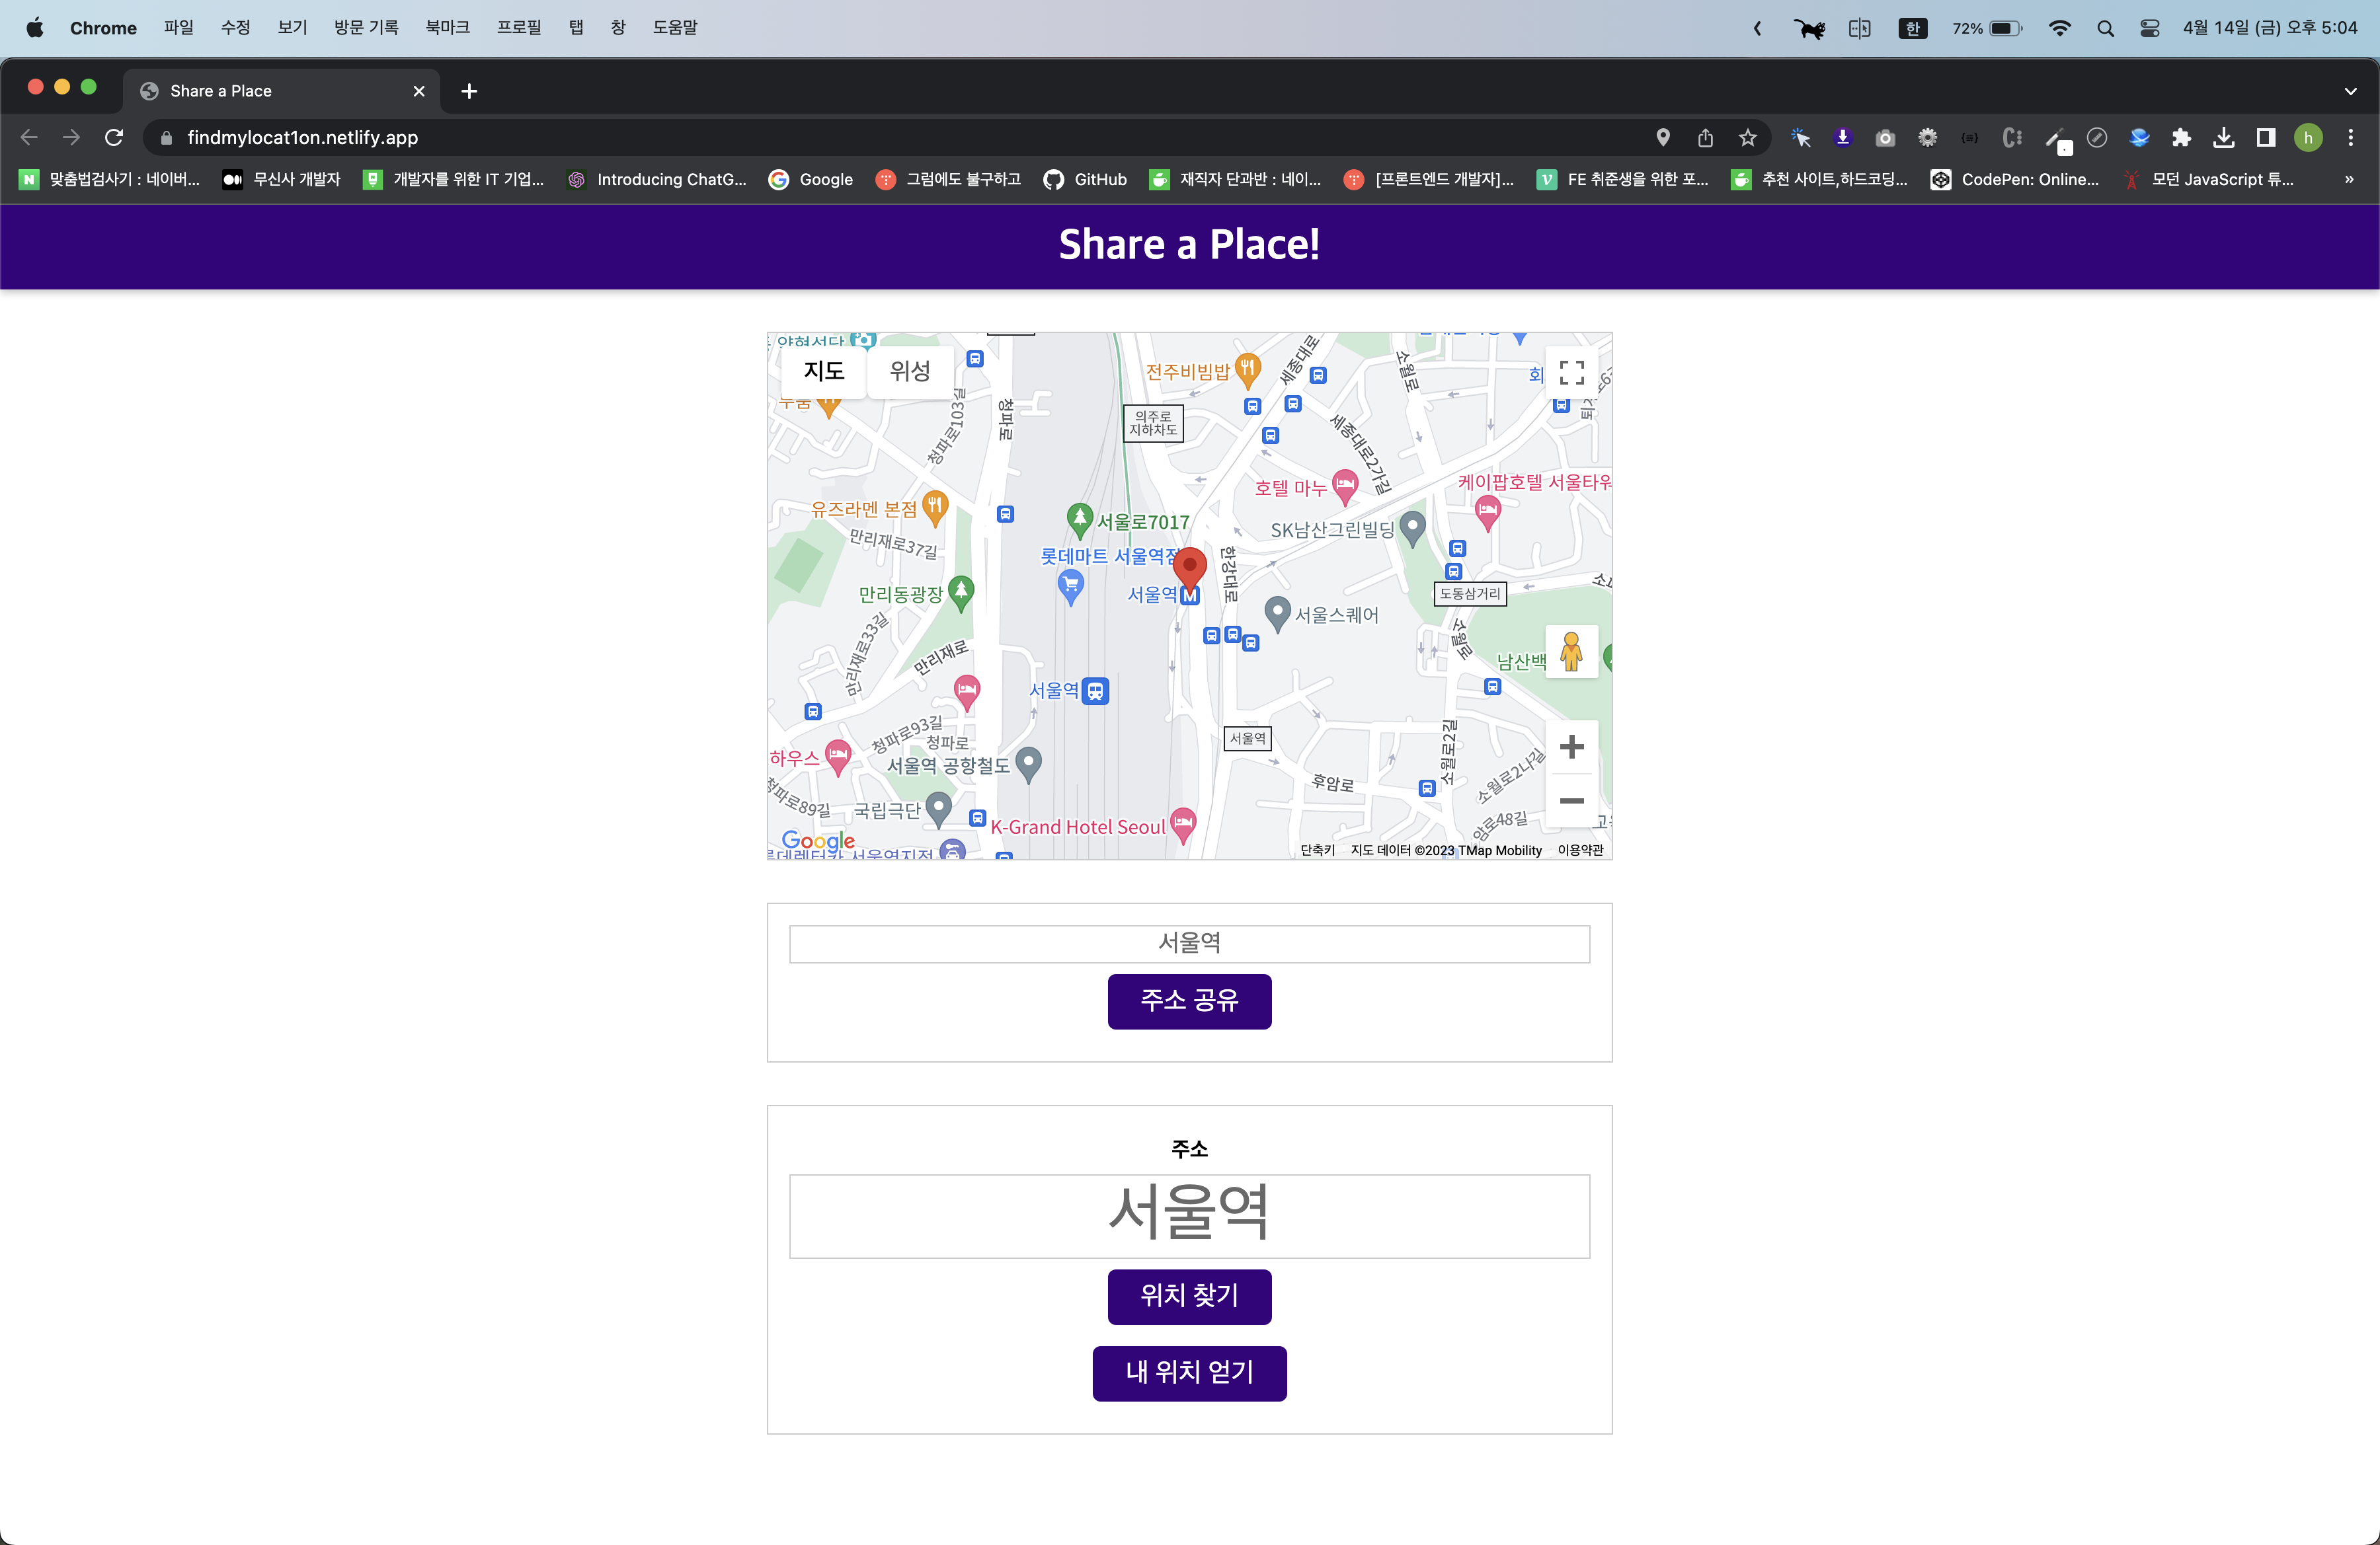
Task: Click the Street View pegman icon
Action: point(1571,652)
